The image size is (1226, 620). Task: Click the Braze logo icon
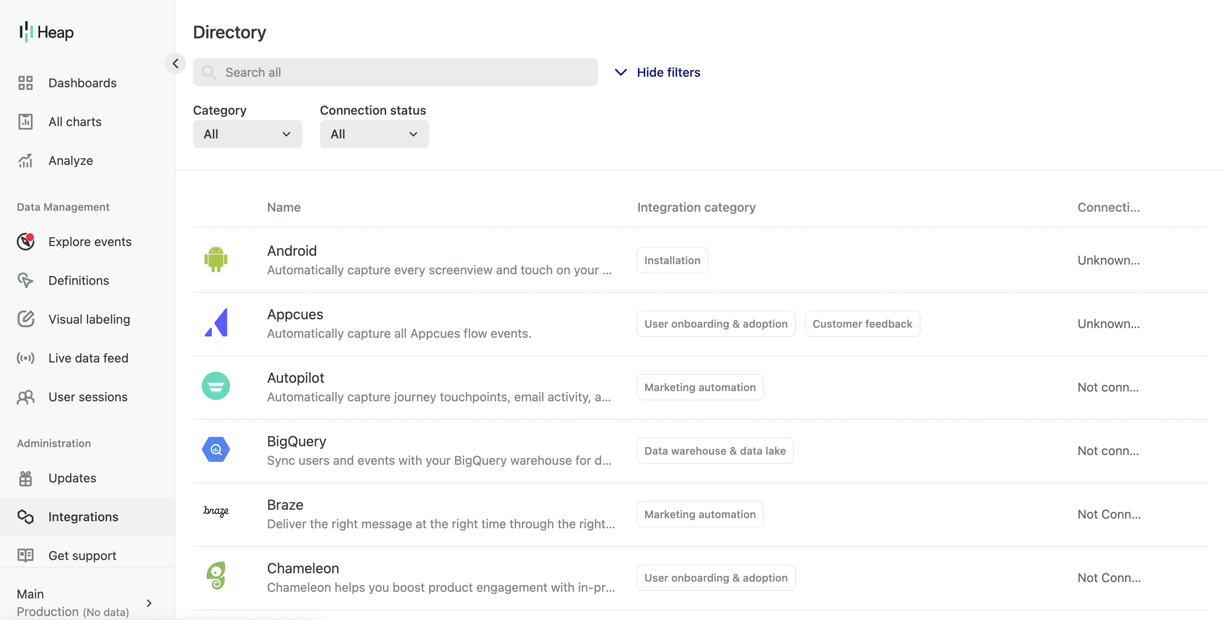coord(215,512)
